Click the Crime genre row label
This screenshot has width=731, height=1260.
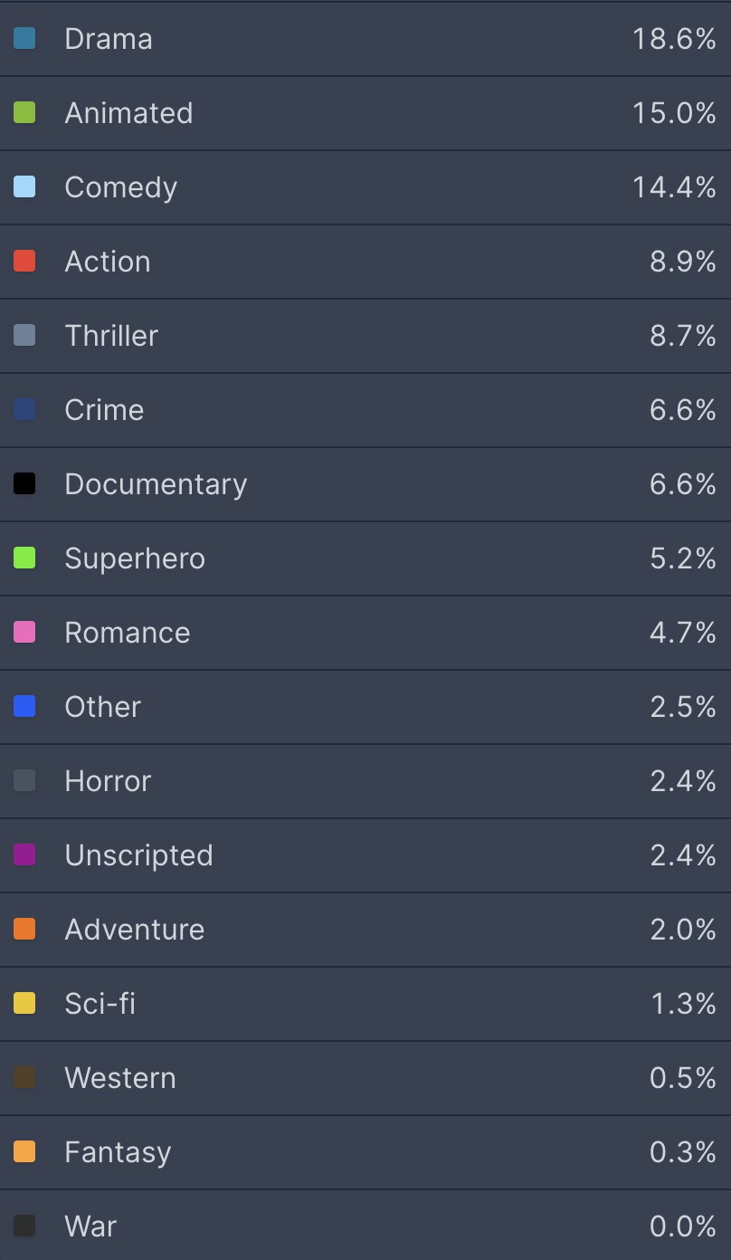coord(104,410)
